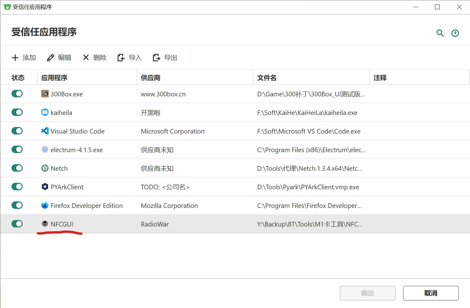This screenshot has height=308, width=470.
Task: Click the C:\Program Files\Firefox Developer path
Action: coord(309,206)
